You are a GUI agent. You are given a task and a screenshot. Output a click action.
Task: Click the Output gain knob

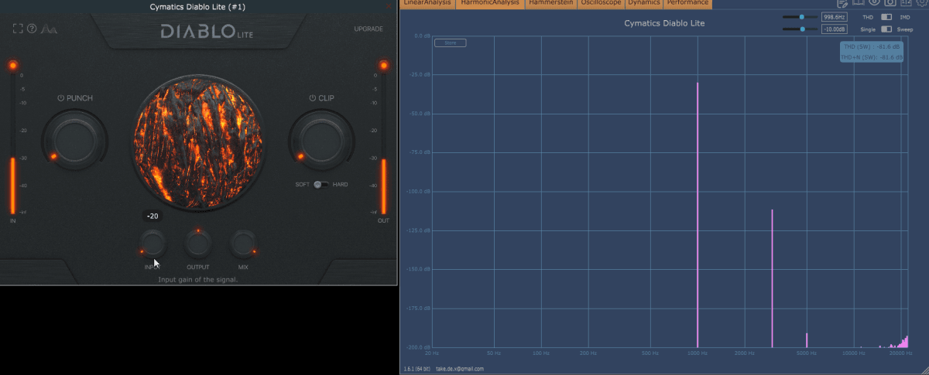click(198, 244)
